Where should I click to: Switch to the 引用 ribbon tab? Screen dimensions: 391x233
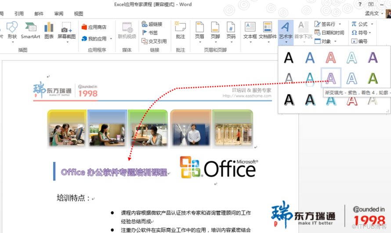tap(19, 14)
